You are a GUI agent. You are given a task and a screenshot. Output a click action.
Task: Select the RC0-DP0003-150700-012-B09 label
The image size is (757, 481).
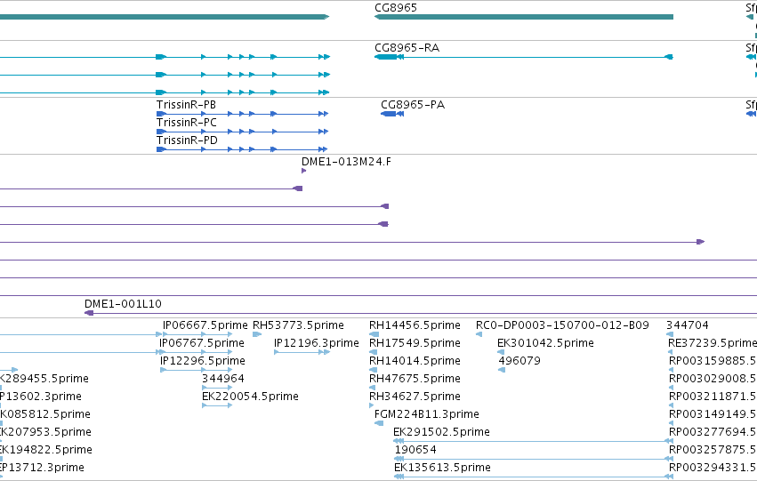tap(562, 325)
